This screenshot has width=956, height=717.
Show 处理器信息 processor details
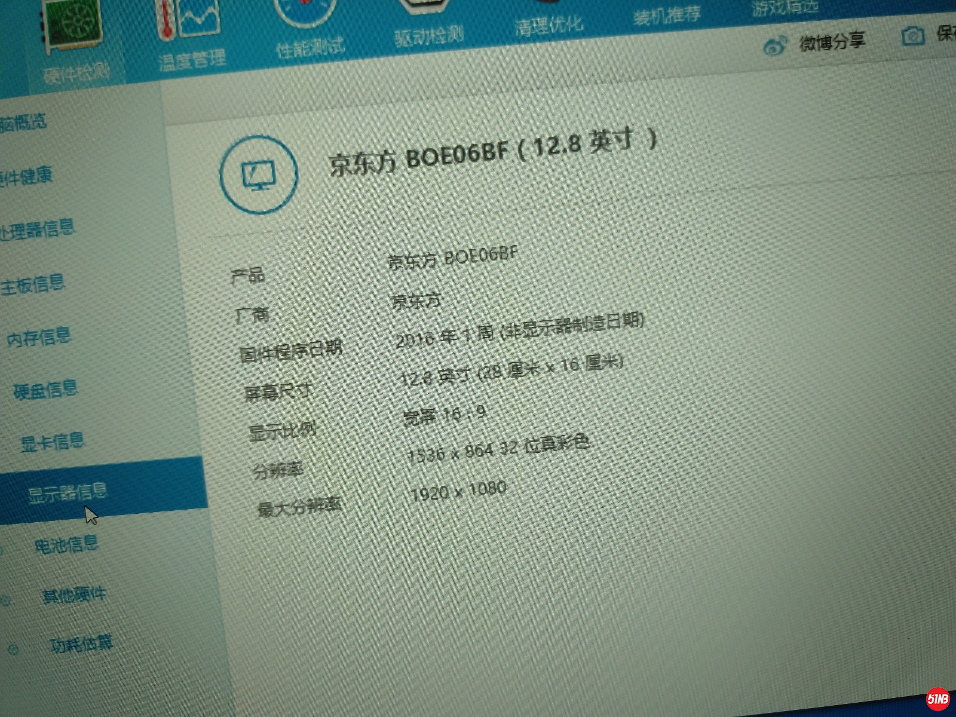coord(37,229)
